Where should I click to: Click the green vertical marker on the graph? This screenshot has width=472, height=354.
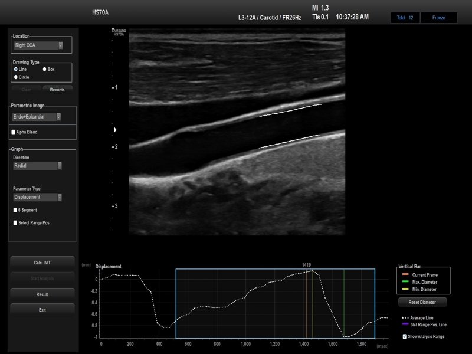(344, 301)
